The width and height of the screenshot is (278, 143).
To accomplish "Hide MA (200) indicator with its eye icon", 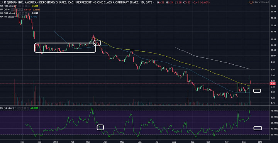I will (20, 13).
